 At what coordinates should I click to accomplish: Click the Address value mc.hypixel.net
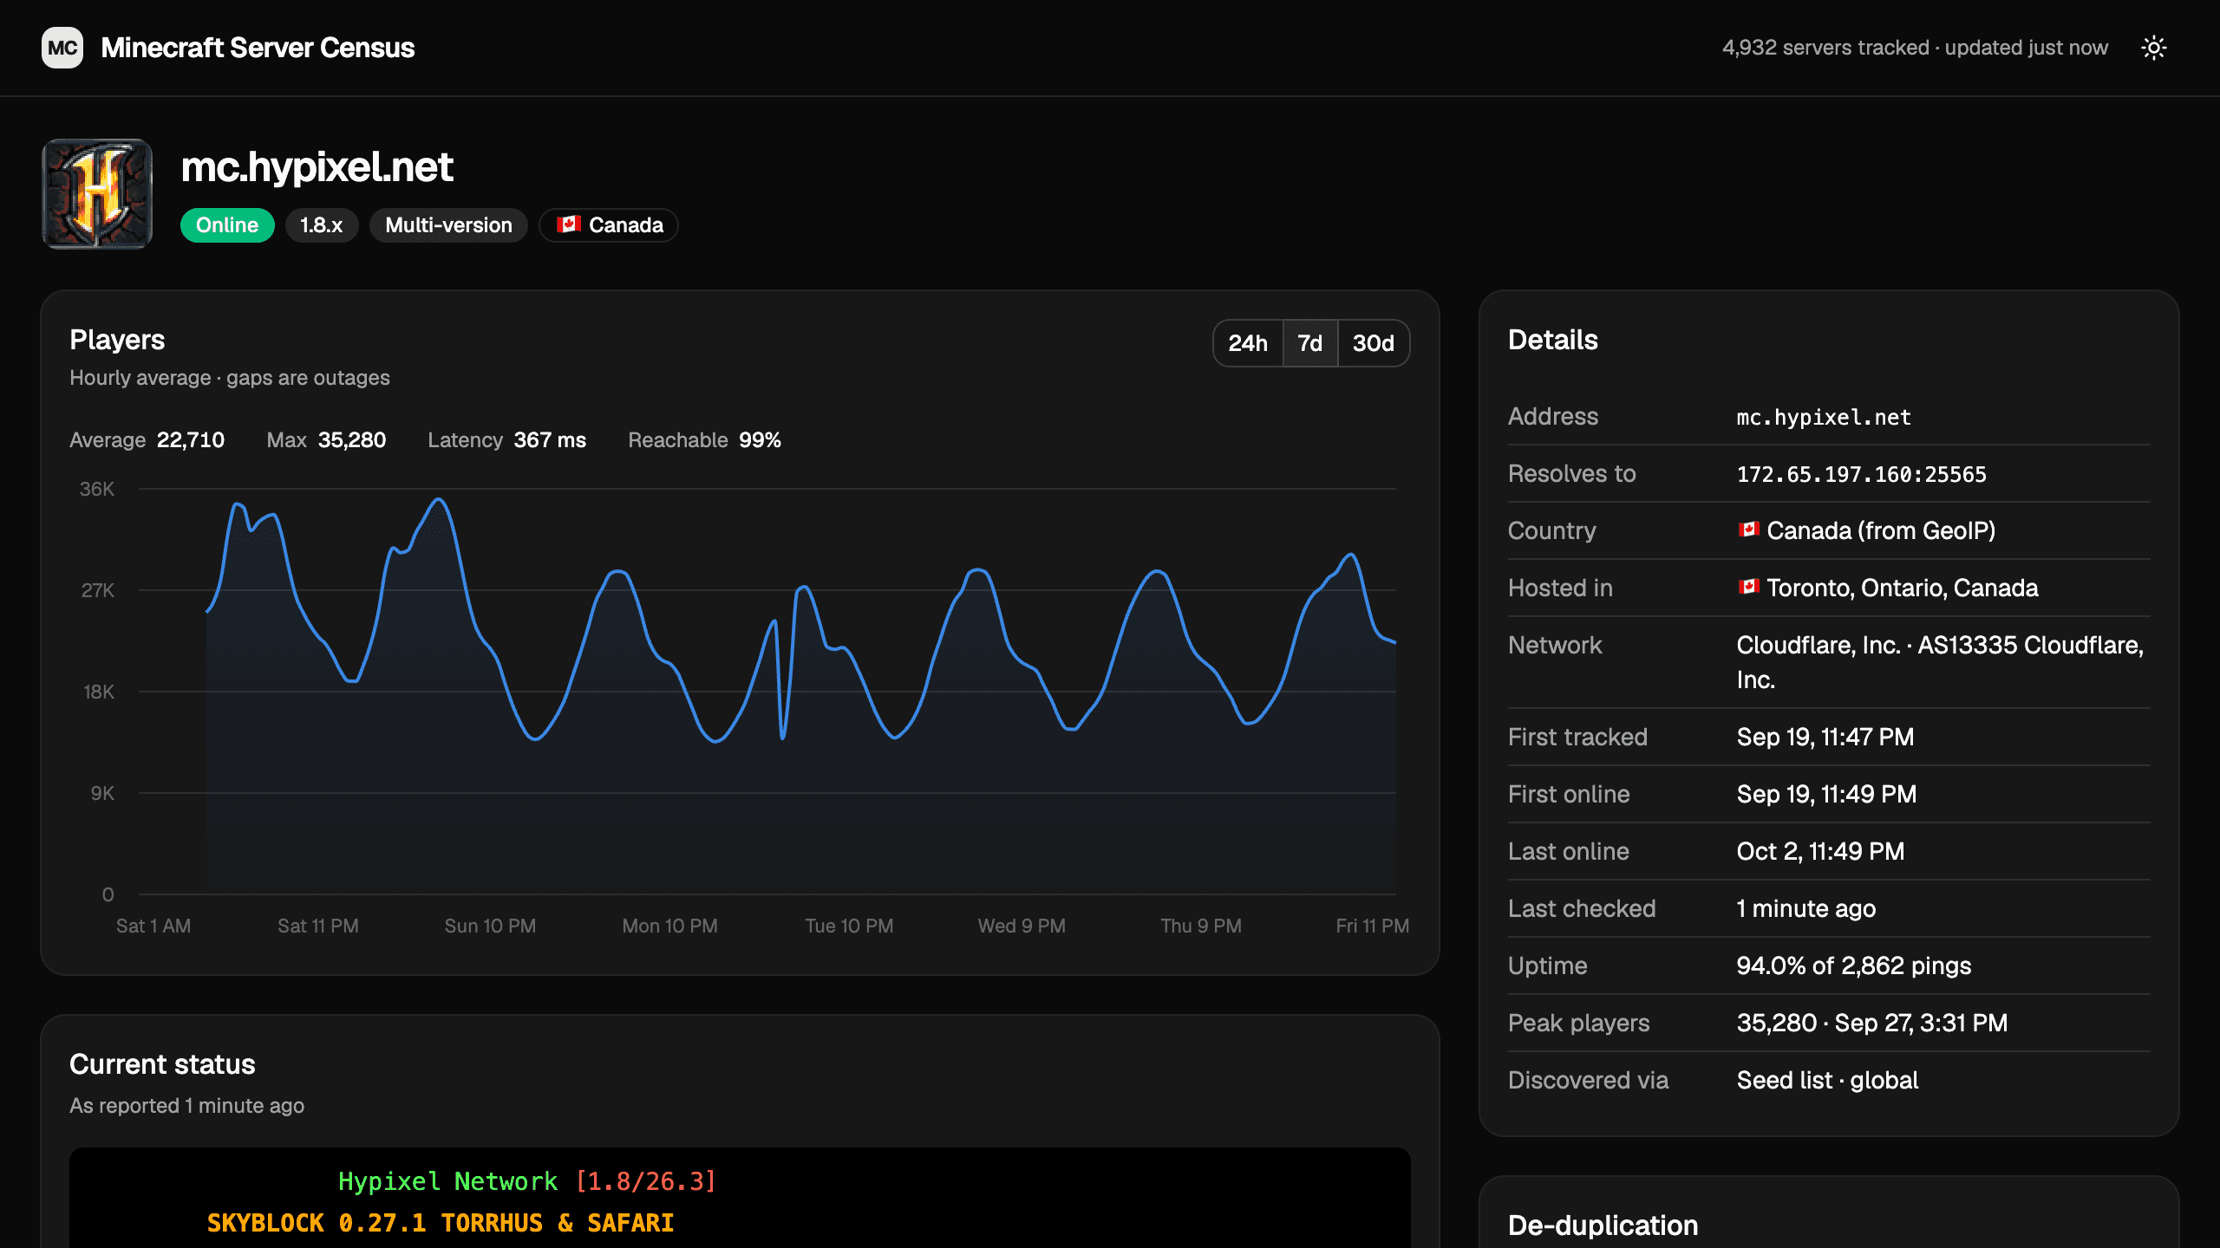coord(1824,417)
